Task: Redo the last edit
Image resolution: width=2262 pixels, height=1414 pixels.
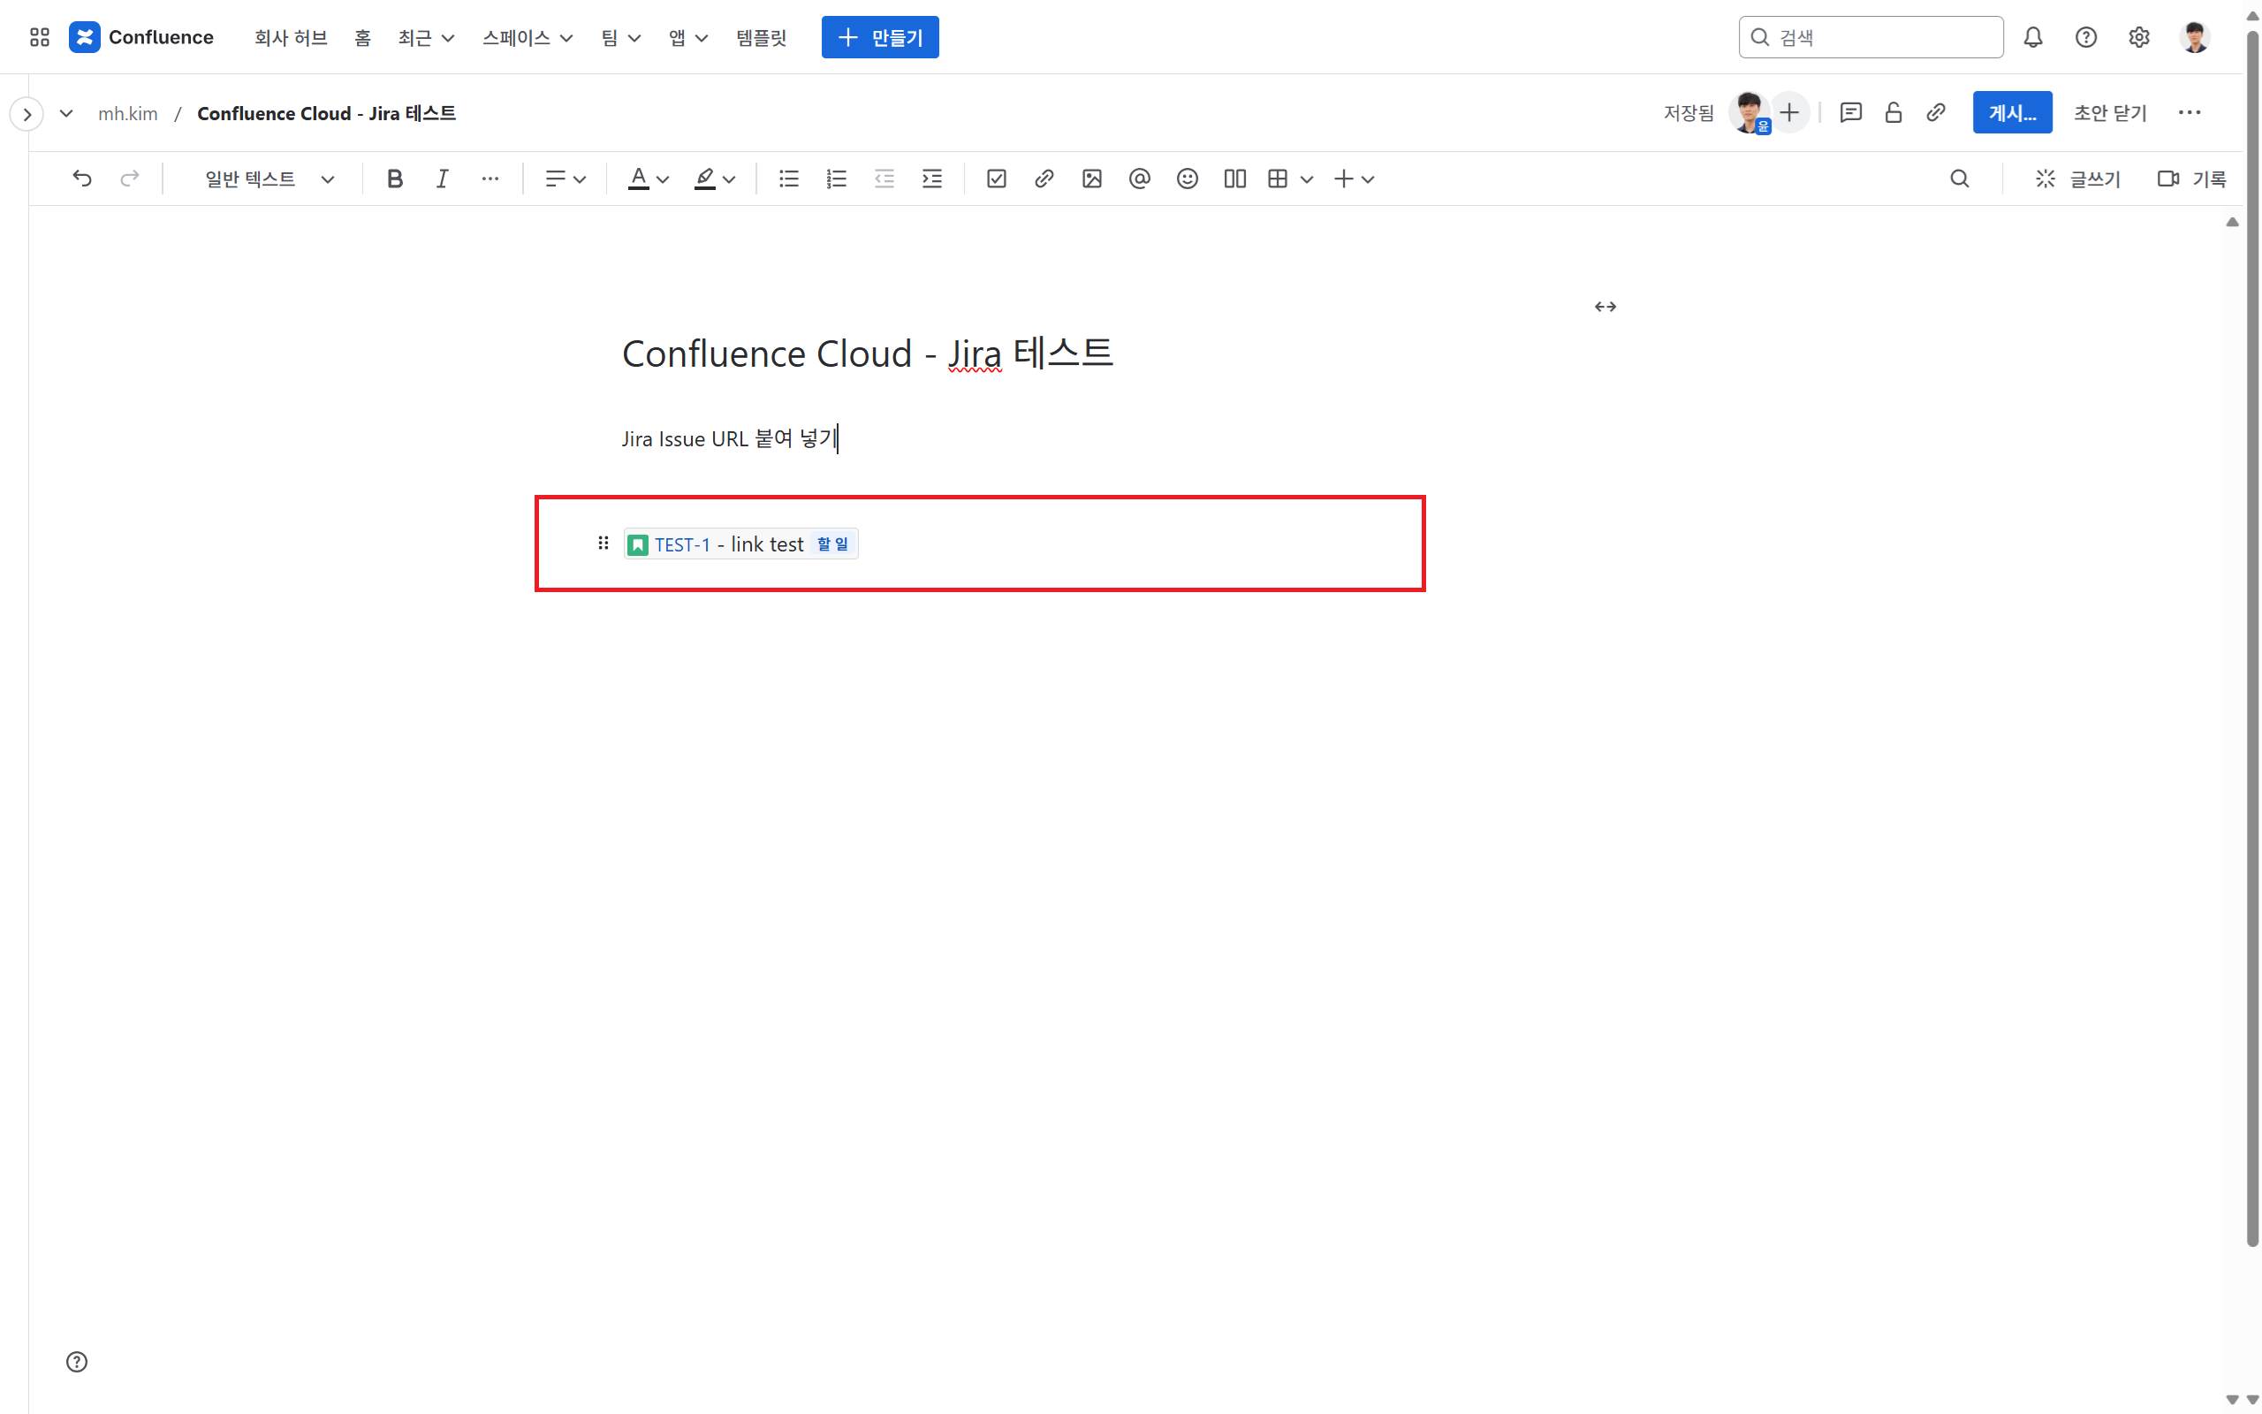Action: pos(130,179)
